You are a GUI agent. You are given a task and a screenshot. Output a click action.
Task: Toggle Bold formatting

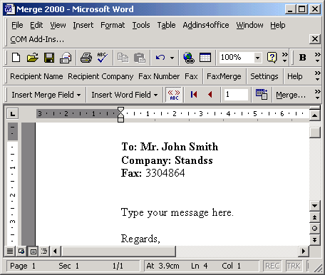(302, 58)
